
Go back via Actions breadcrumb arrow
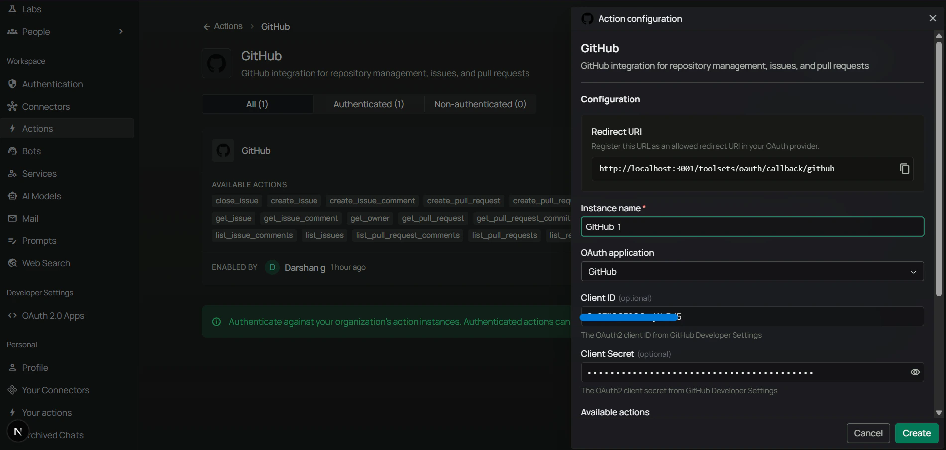pos(207,27)
